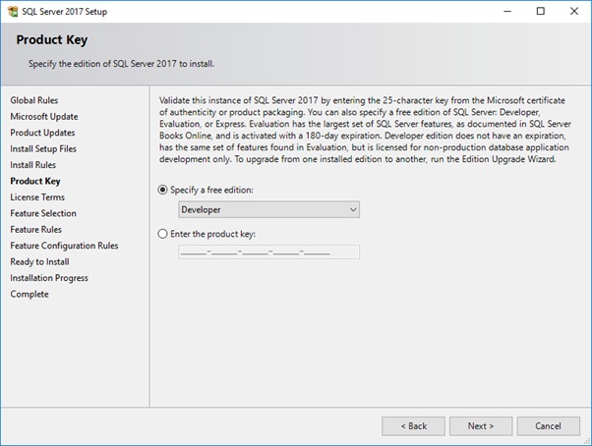Select Complete step in sidebar

coord(30,295)
